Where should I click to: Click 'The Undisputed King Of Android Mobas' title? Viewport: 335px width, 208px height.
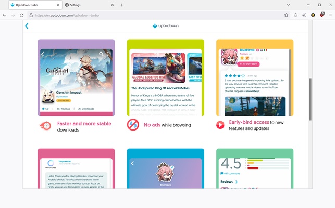click(x=160, y=88)
